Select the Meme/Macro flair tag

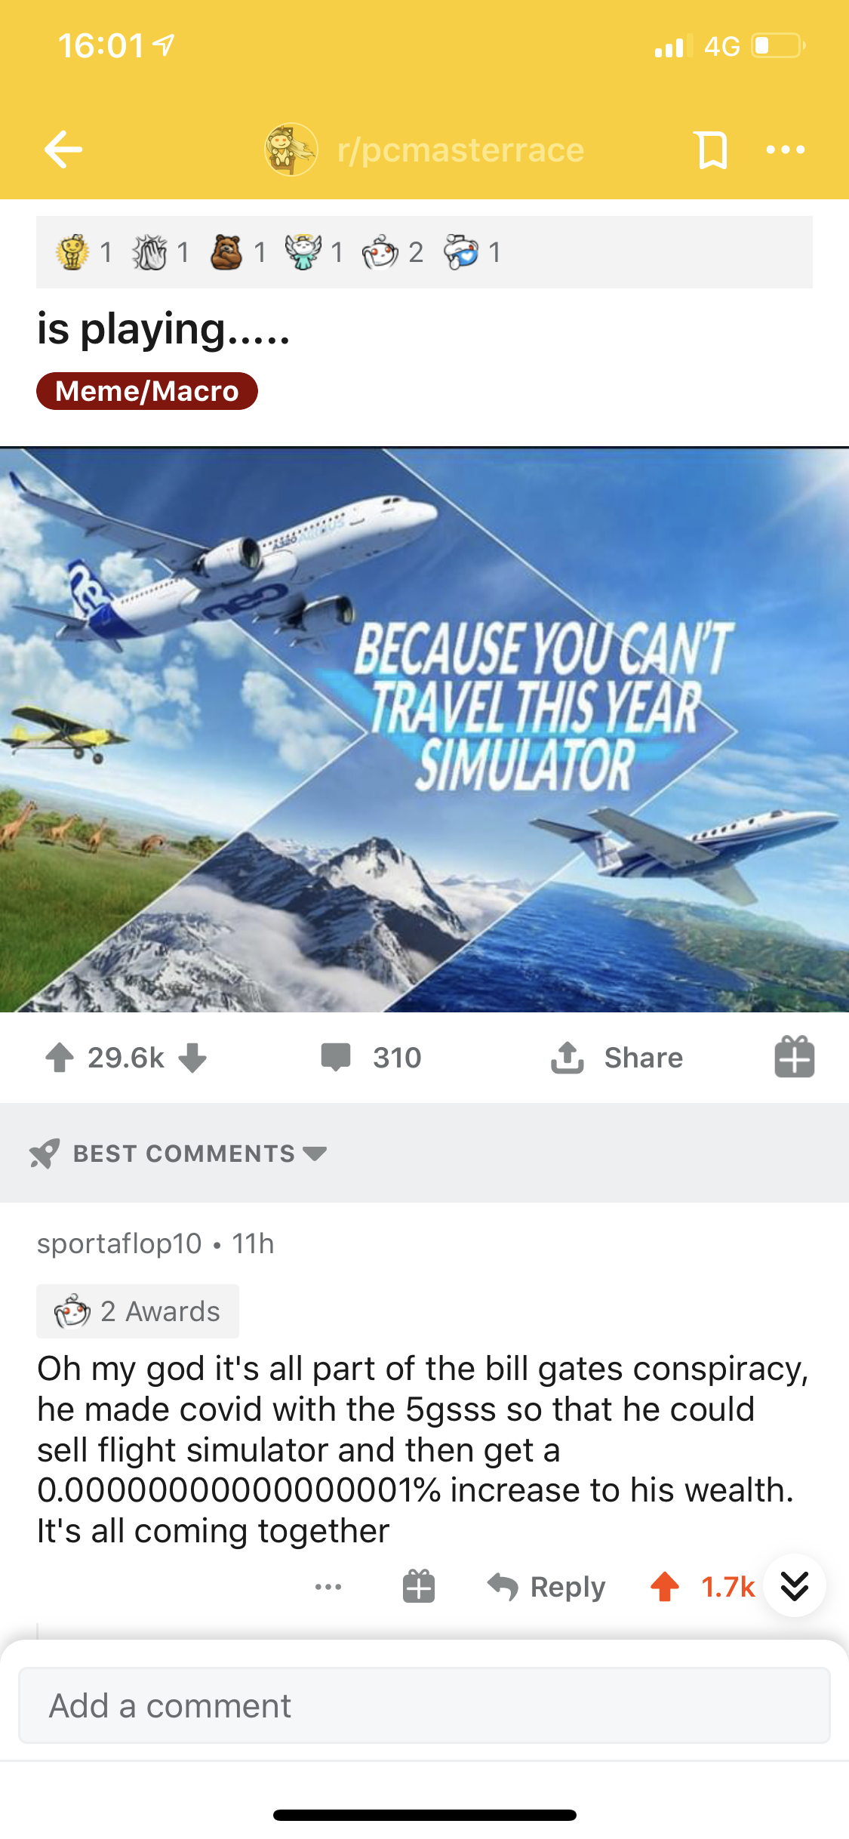(x=147, y=391)
